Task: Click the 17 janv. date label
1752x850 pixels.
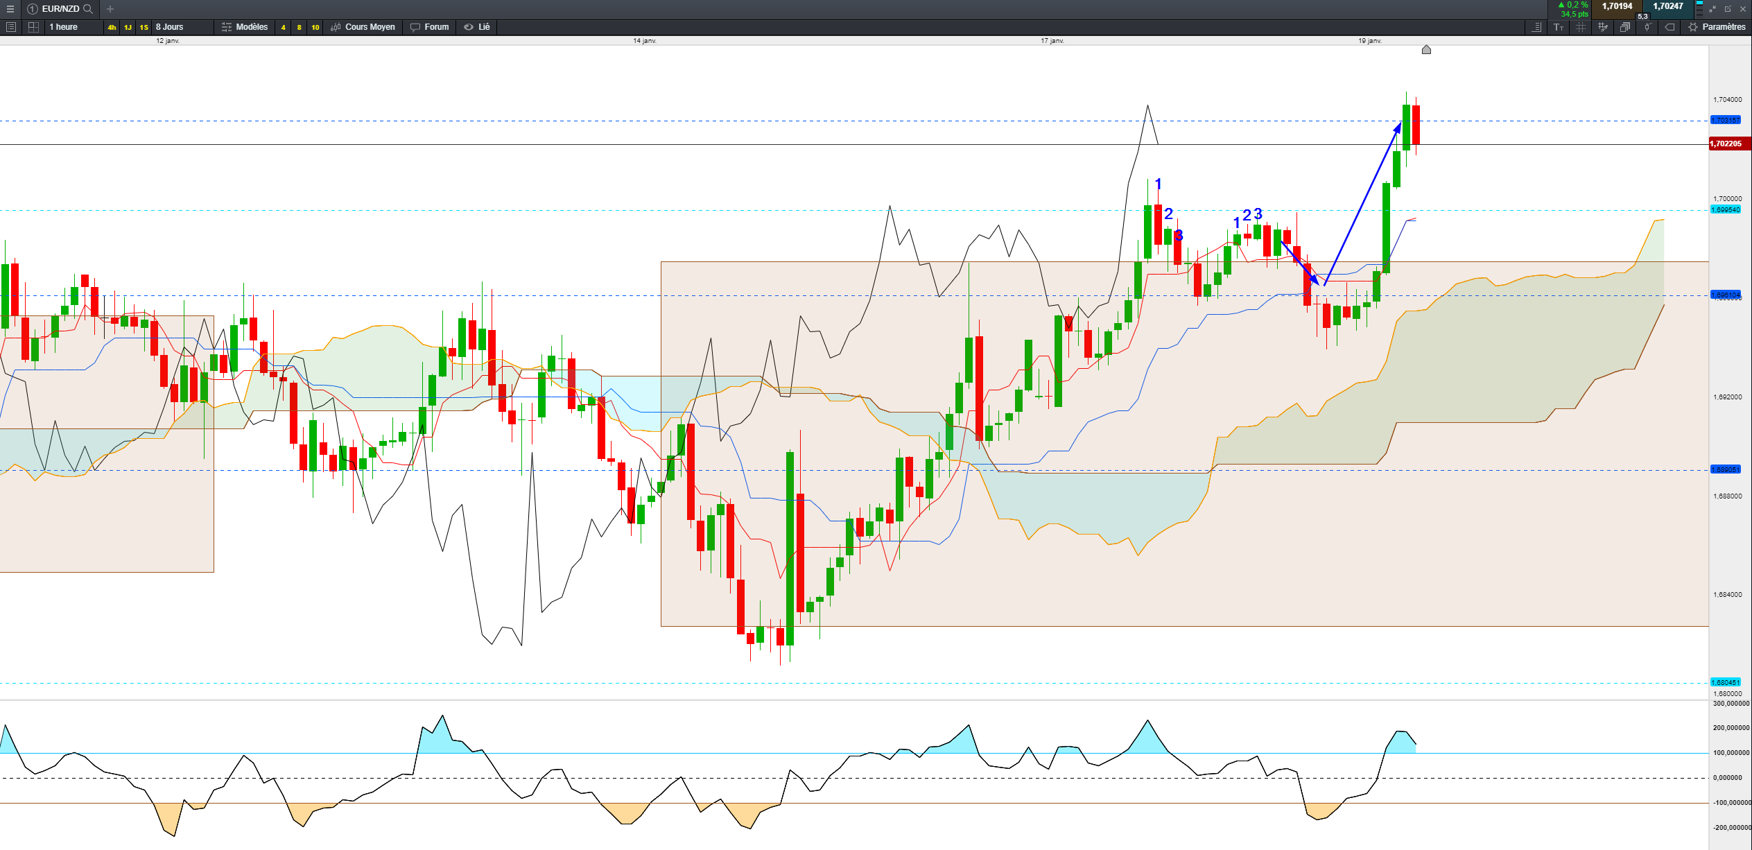Action: coord(1052,41)
